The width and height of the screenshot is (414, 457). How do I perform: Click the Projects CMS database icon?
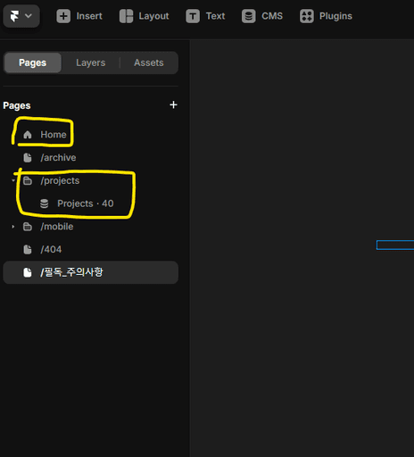pos(44,204)
